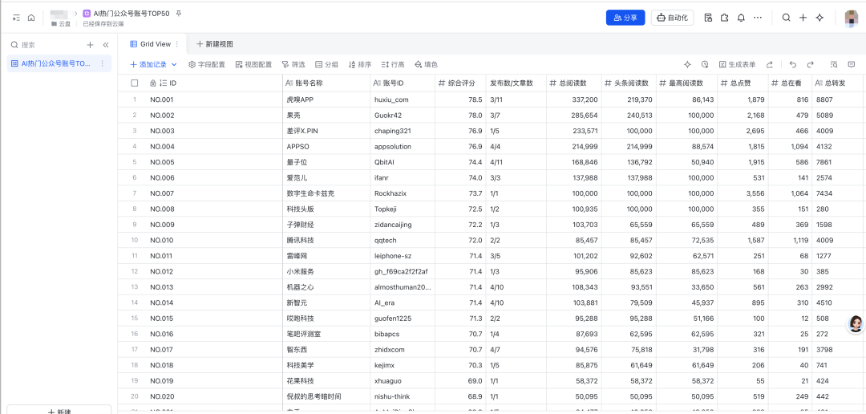Open the 自动化 automation button
The height and width of the screenshot is (414, 866).
672,18
